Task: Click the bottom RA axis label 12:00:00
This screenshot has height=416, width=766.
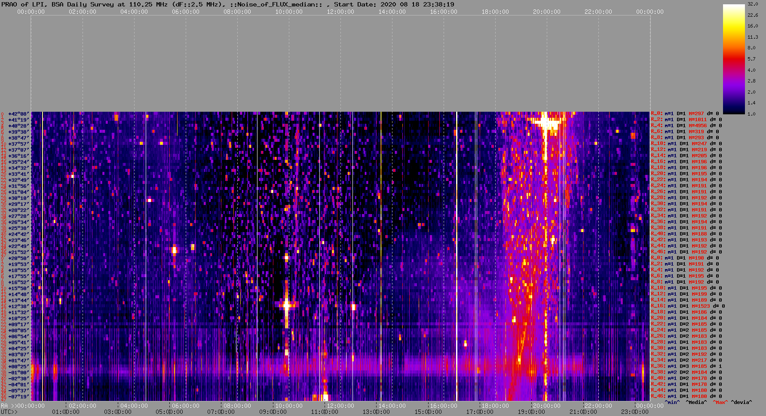Action: (x=340, y=406)
